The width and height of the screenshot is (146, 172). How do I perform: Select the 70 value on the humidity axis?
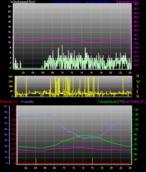[6, 123]
